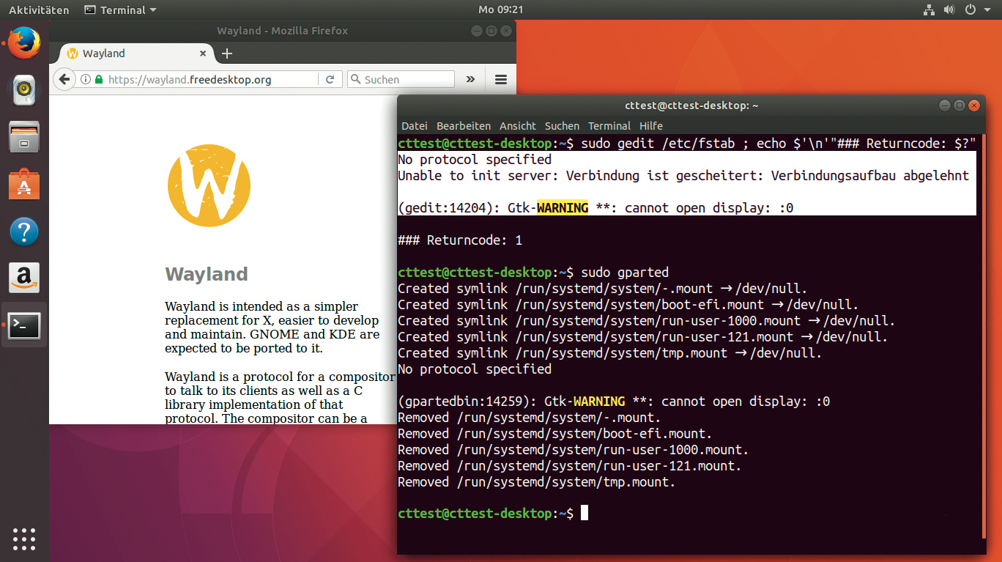1002x562 pixels.
Task: Maximize the Firefox window
Action: coord(491,31)
